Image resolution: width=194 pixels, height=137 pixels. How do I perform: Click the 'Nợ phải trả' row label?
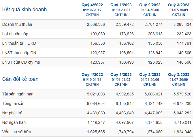pyautogui.click(x=12, y=113)
